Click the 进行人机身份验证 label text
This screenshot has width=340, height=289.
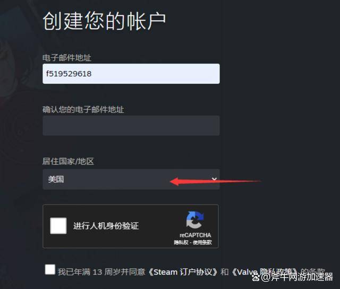tap(106, 226)
